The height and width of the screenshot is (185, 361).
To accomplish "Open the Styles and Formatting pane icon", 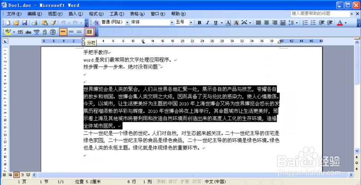I will (96, 23).
